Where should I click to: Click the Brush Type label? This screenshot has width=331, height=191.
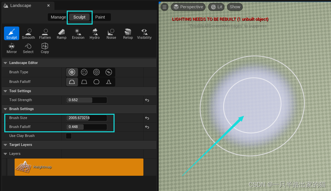point(19,72)
